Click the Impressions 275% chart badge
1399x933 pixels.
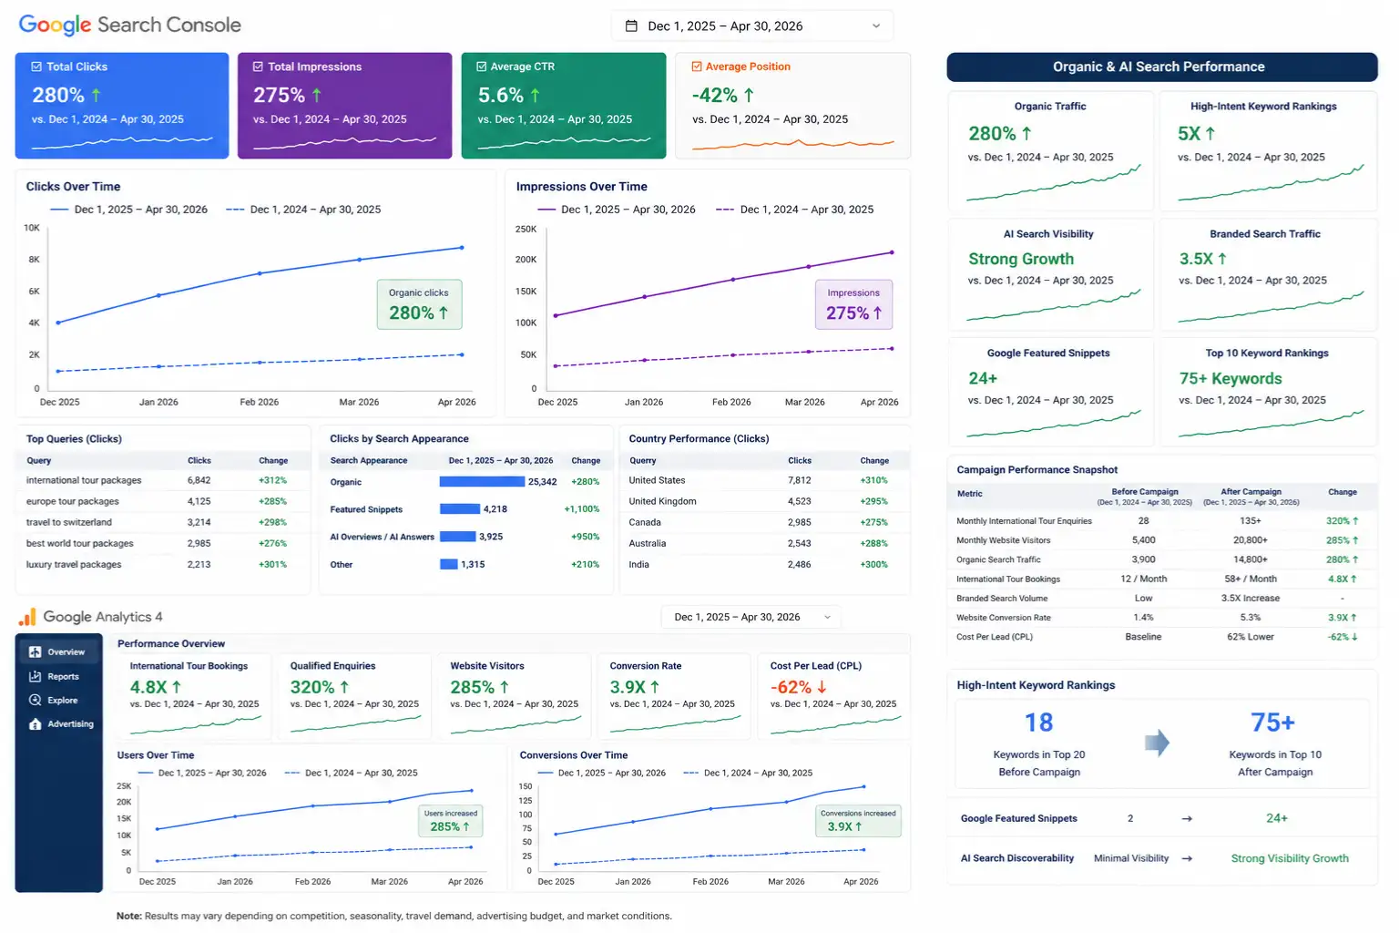[853, 304]
